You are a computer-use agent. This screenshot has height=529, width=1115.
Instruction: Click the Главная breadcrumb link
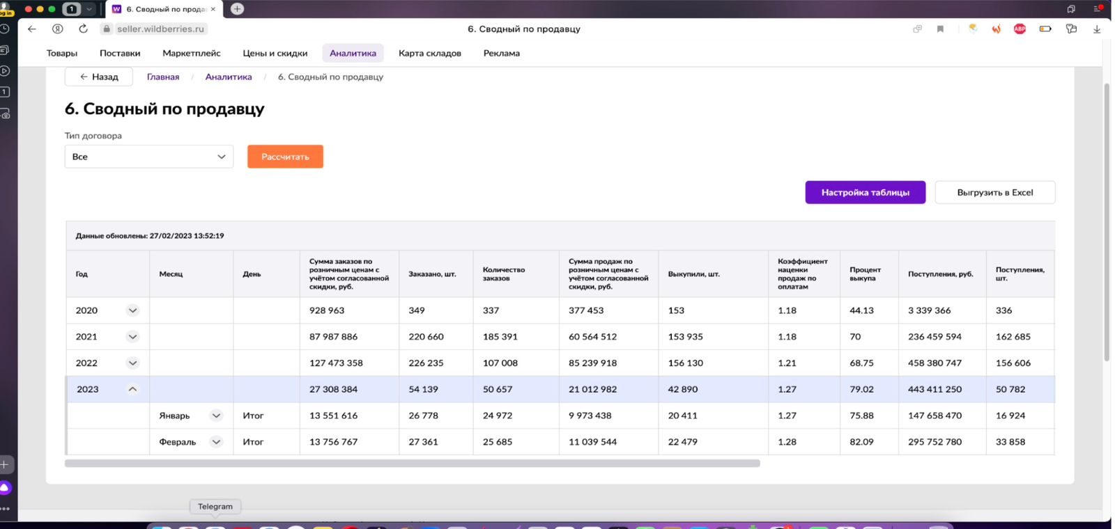click(163, 77)
